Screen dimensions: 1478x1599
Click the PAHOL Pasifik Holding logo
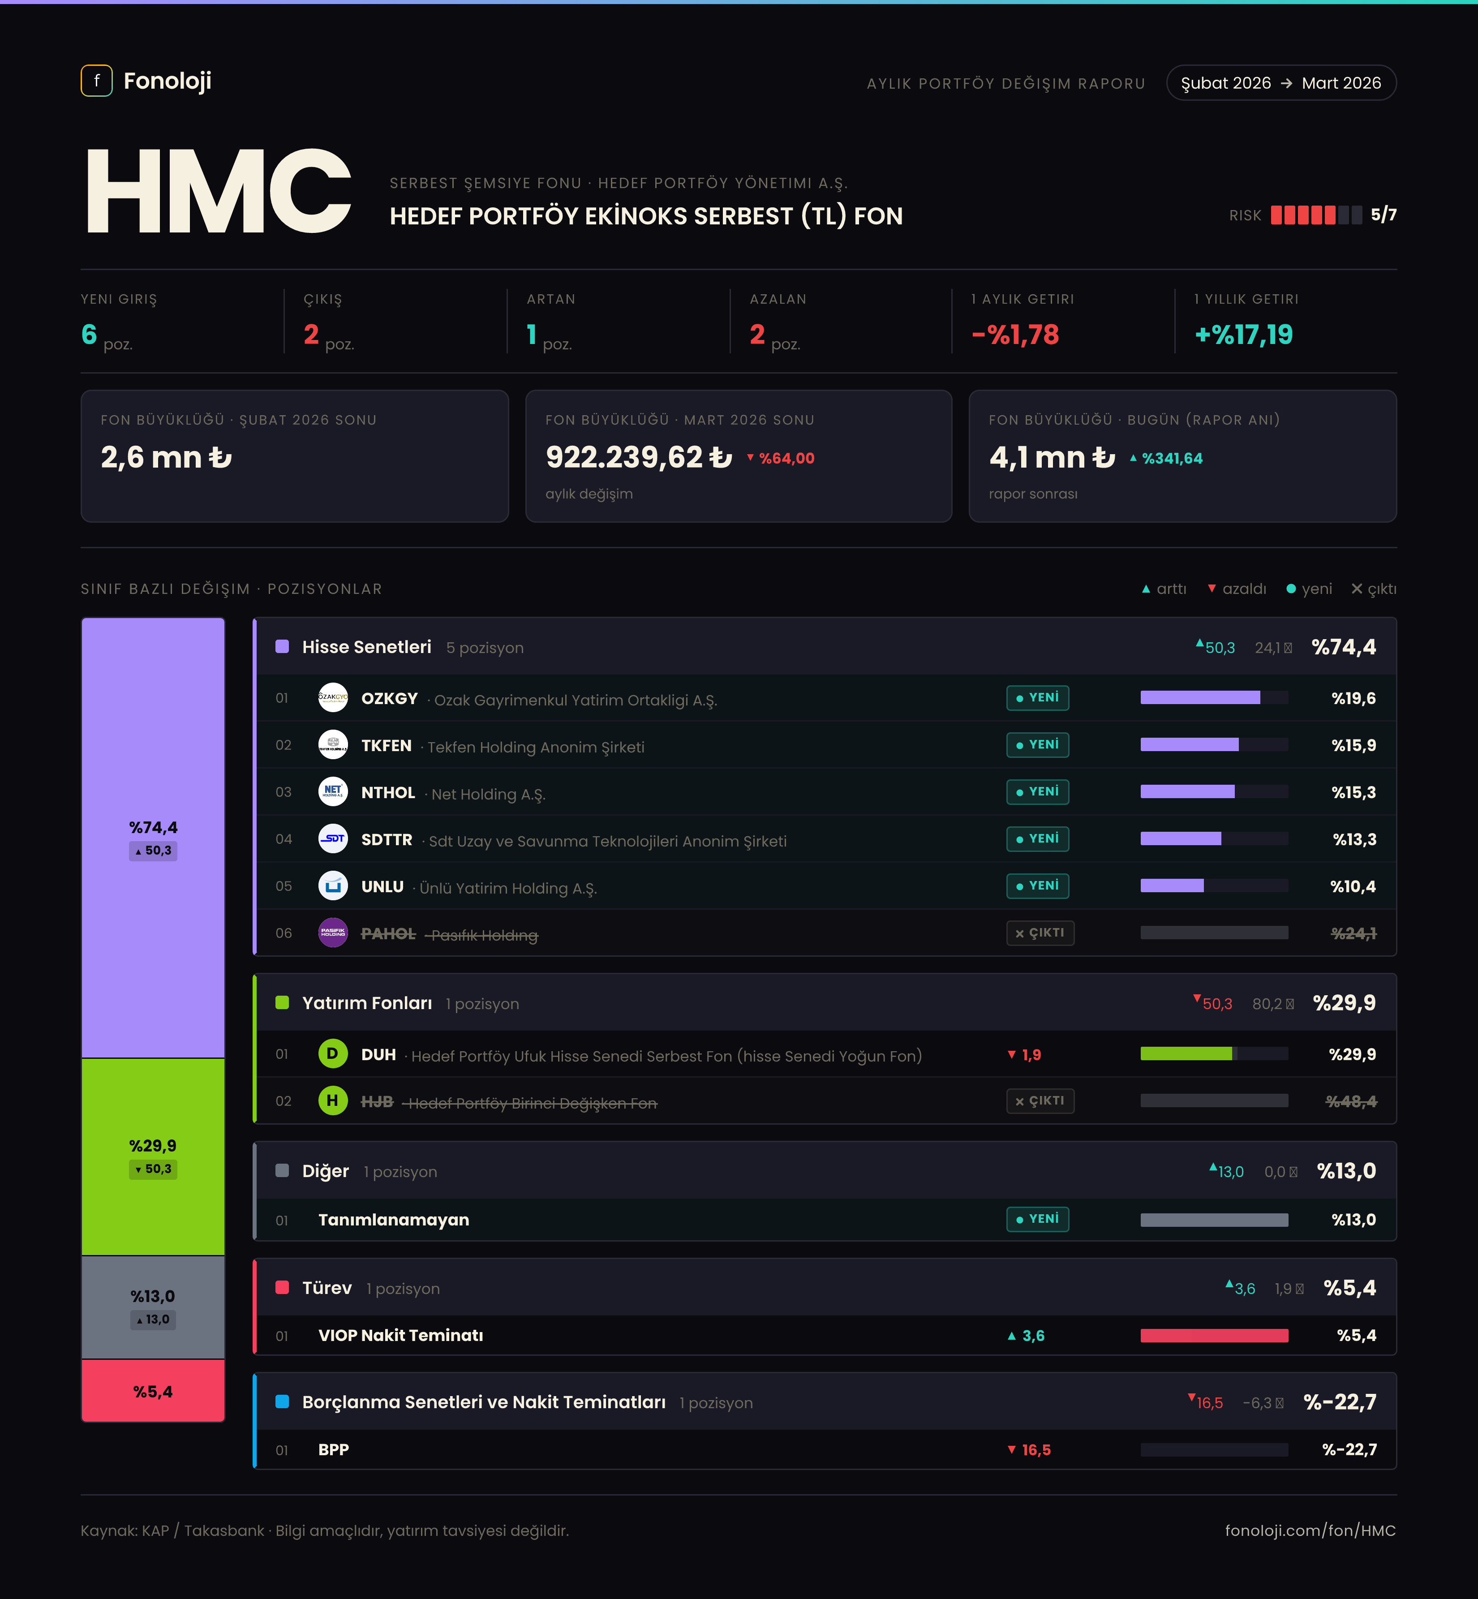pyautogui.click(x=333, y=933)
